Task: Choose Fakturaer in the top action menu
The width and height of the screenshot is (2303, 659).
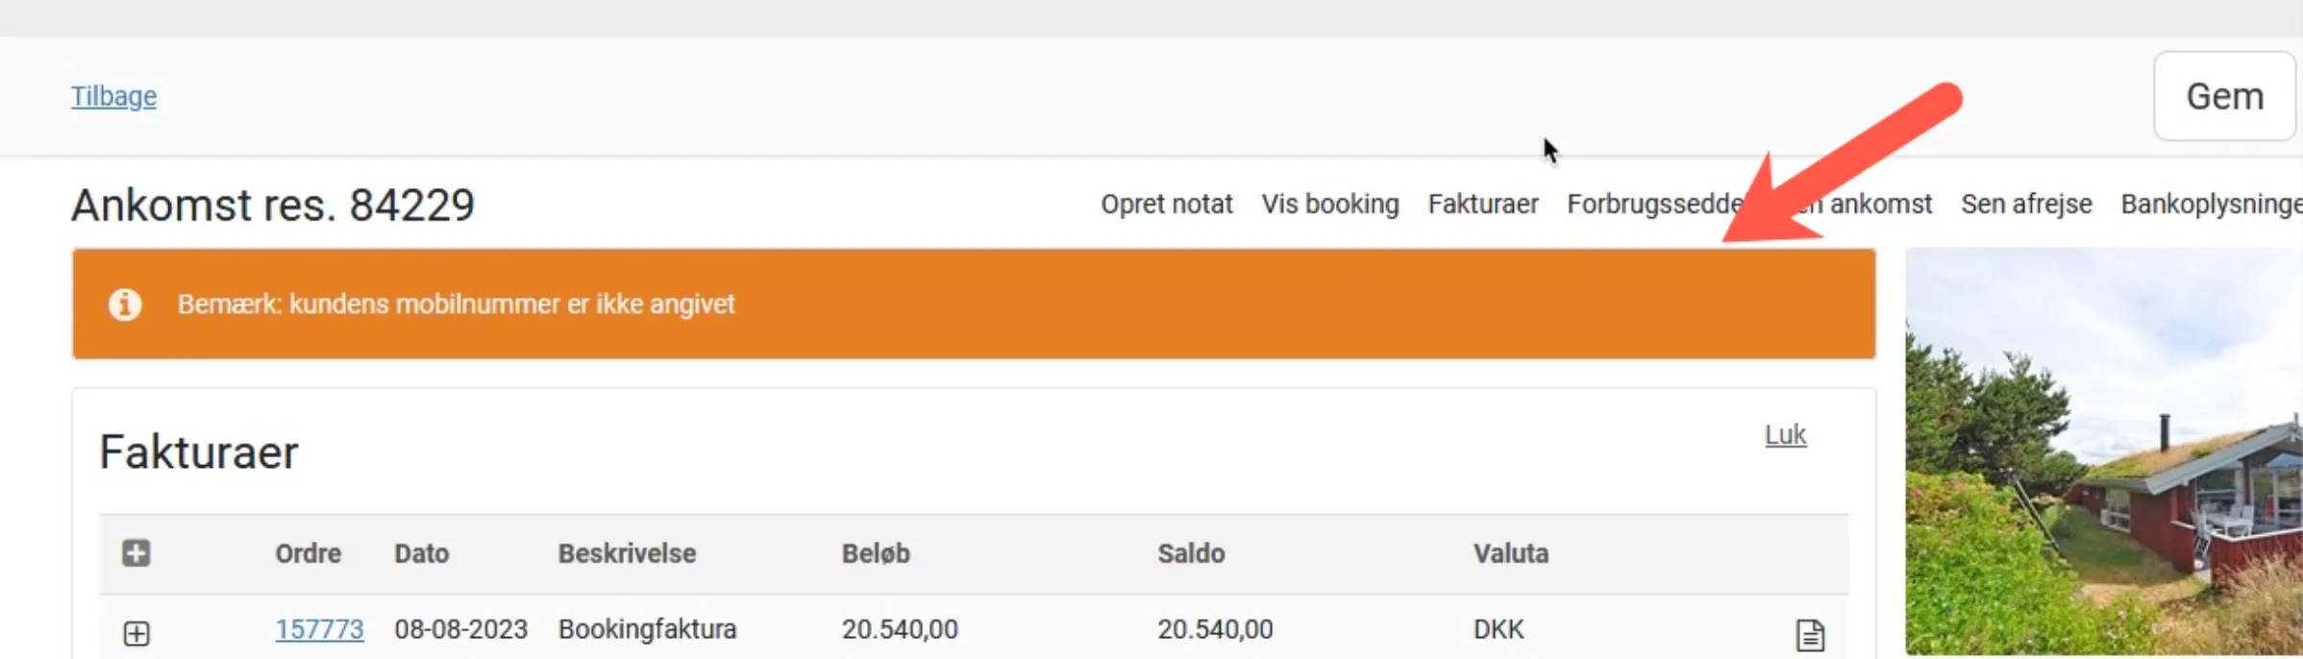Action: tap(1482, 204)
